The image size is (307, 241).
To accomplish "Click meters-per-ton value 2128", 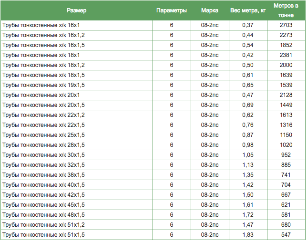I will tap(286, 95).
